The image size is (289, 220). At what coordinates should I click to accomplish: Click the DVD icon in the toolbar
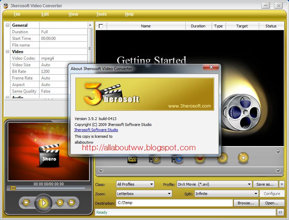(x=132, y=160)
